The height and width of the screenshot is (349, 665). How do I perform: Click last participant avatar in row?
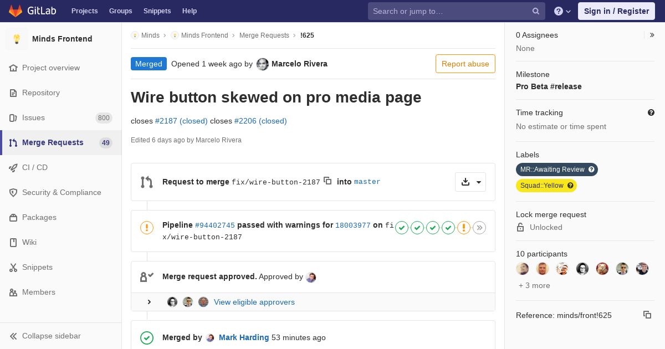click(642, 269)
